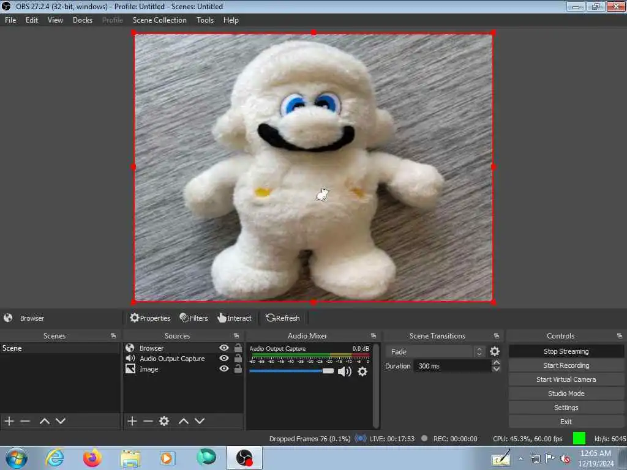This screenshot has width=627, height=470.
Task: Click muted volume tray icon
Action: click(x=565, y=458)
